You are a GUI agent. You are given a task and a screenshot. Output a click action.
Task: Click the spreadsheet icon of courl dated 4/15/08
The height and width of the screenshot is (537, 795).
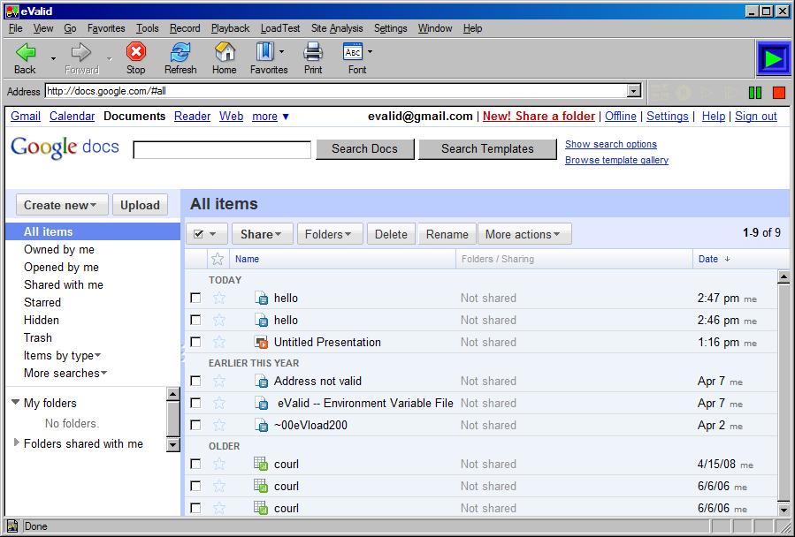point(261,464)
